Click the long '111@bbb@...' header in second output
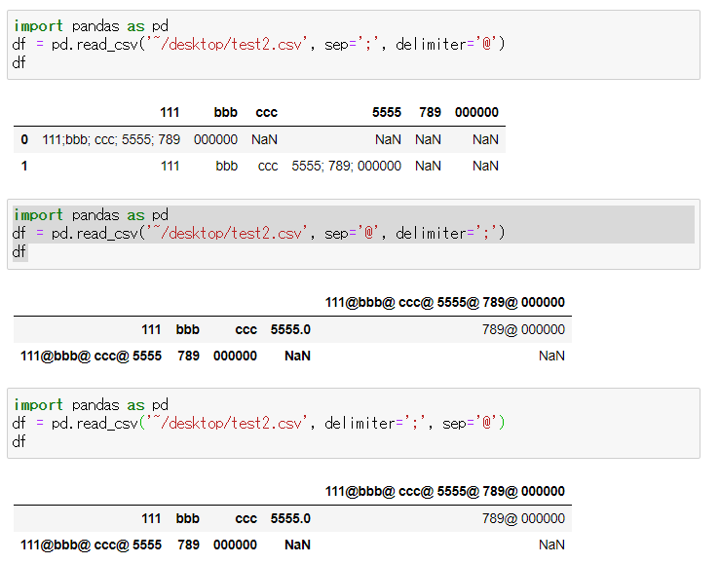This screenshot has height=564, width=719. (444, 303)
